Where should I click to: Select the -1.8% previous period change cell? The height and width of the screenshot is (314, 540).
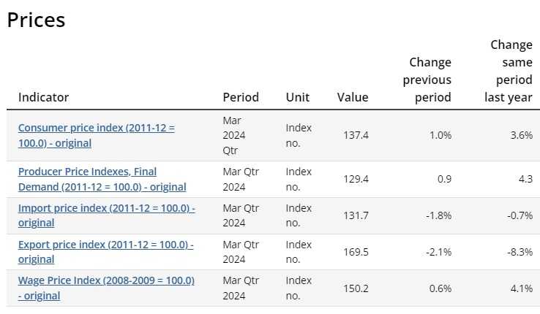point(438,215)
